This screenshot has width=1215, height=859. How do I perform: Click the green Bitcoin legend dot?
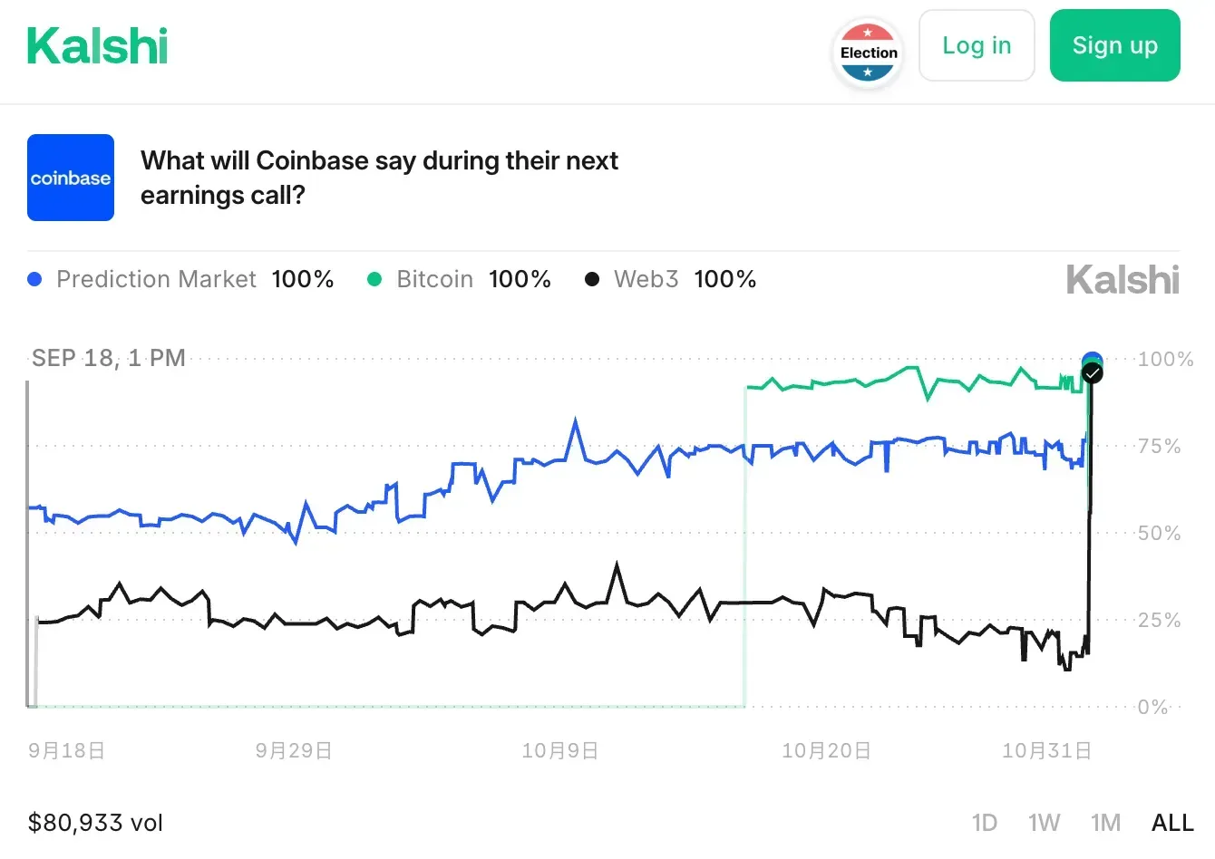coord(374,279)
